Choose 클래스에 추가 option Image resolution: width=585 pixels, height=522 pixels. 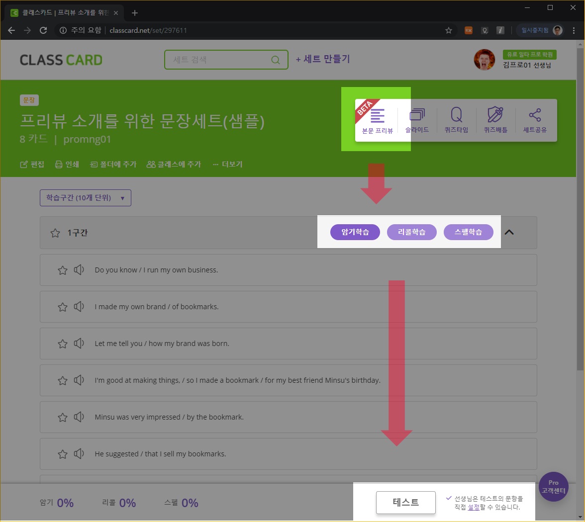click(x=174, y=165)
